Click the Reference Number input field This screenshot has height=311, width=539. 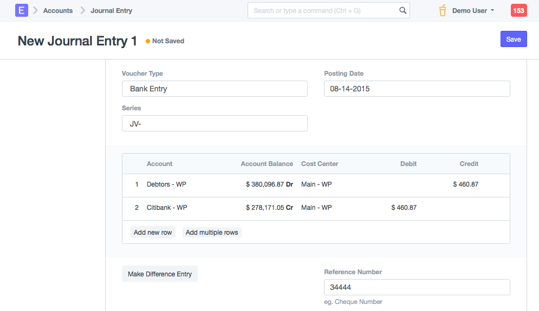click(x=417, y=287)
